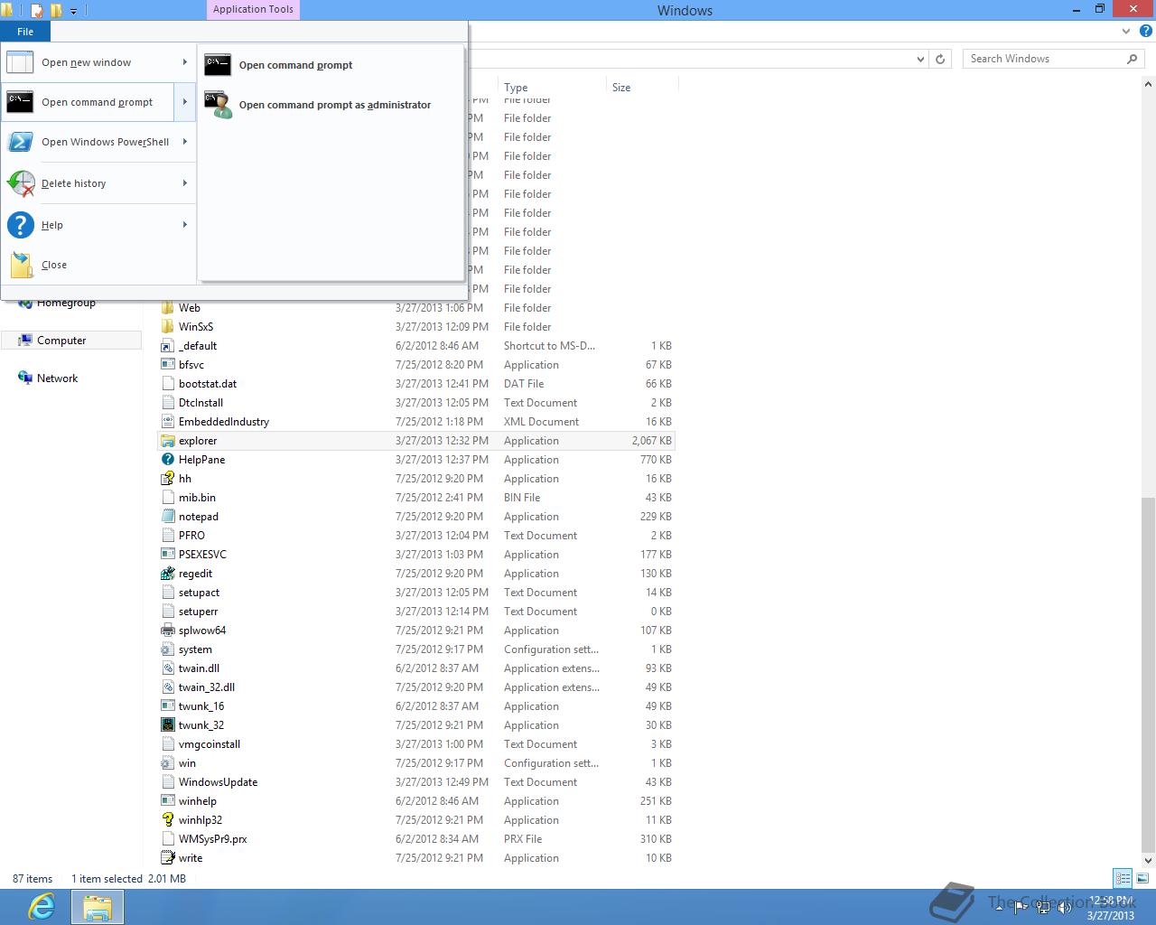Select the Application Tools contextual tab
Image resolution: width=1156 pixels, height=925 pixels.
(253, 10)
